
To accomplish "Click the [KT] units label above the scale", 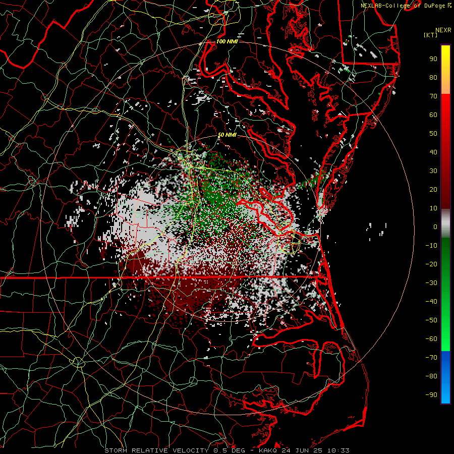I will point(431,35).
